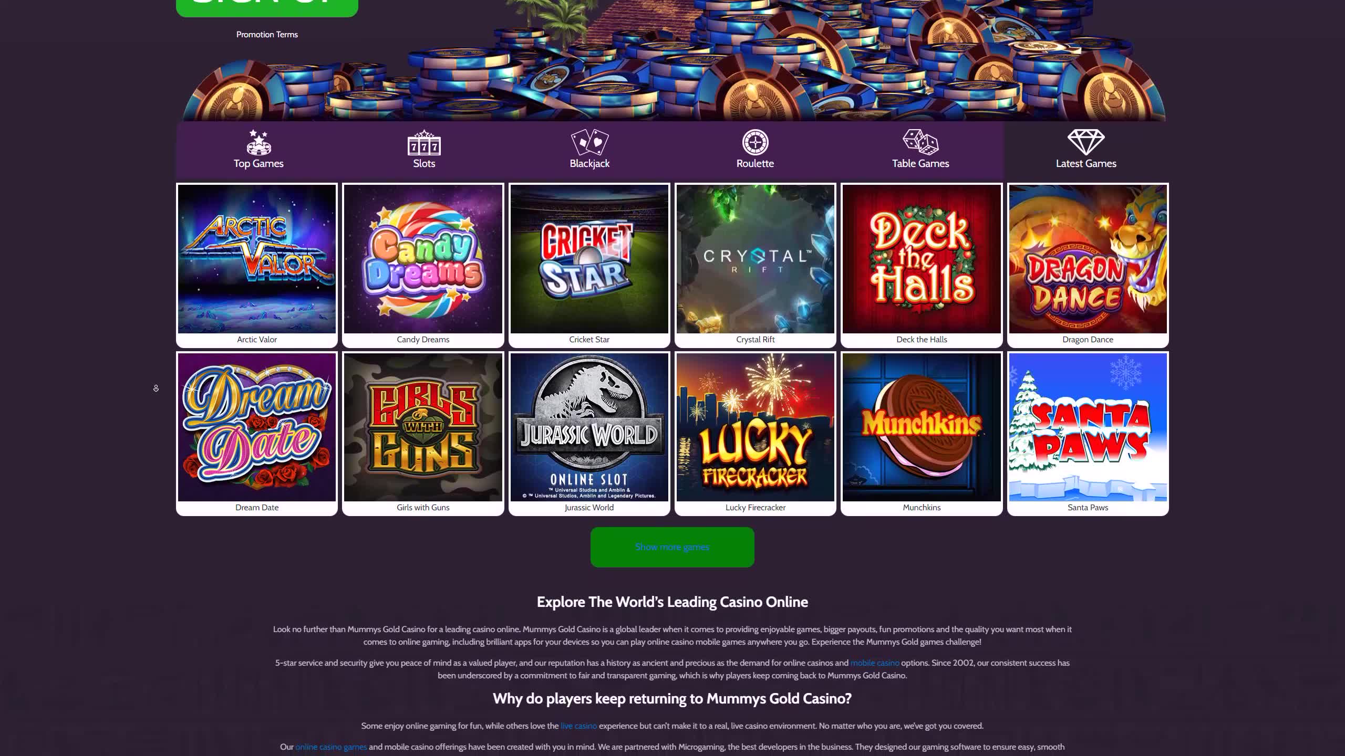The height and width of the screenshot is (756, 1345).
Task: Click the Table Games dice icon
Action: pos(920,142)
